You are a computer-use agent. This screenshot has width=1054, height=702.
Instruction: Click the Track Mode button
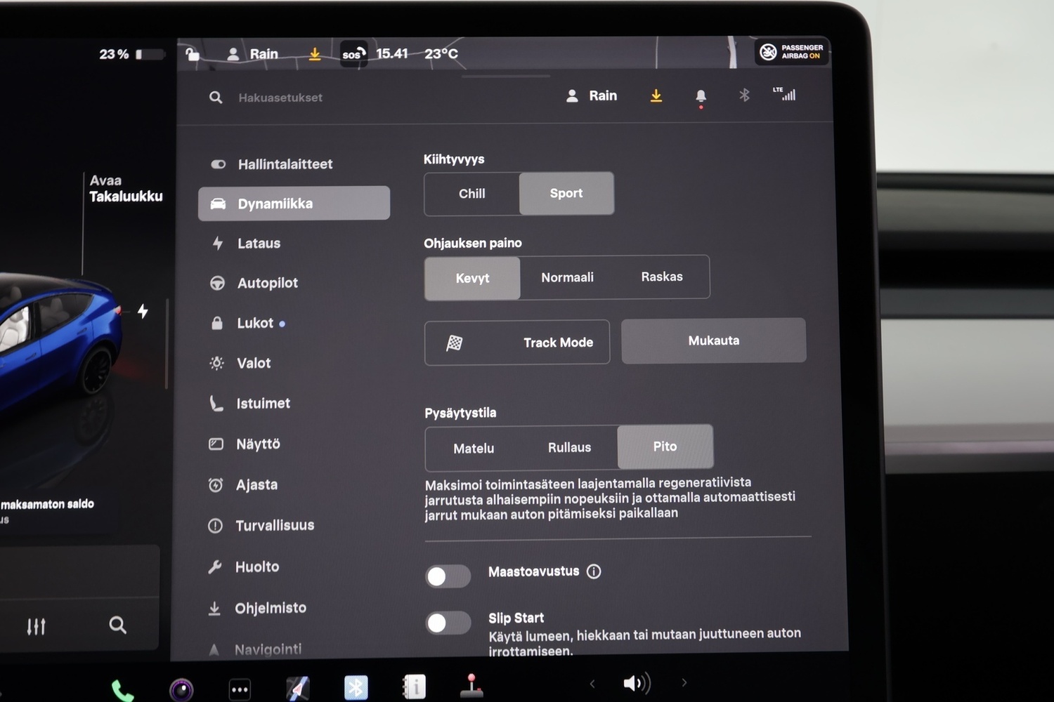click(x=517, y=343)
